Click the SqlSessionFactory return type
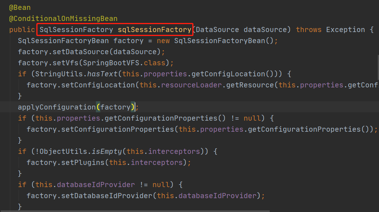 76,30
